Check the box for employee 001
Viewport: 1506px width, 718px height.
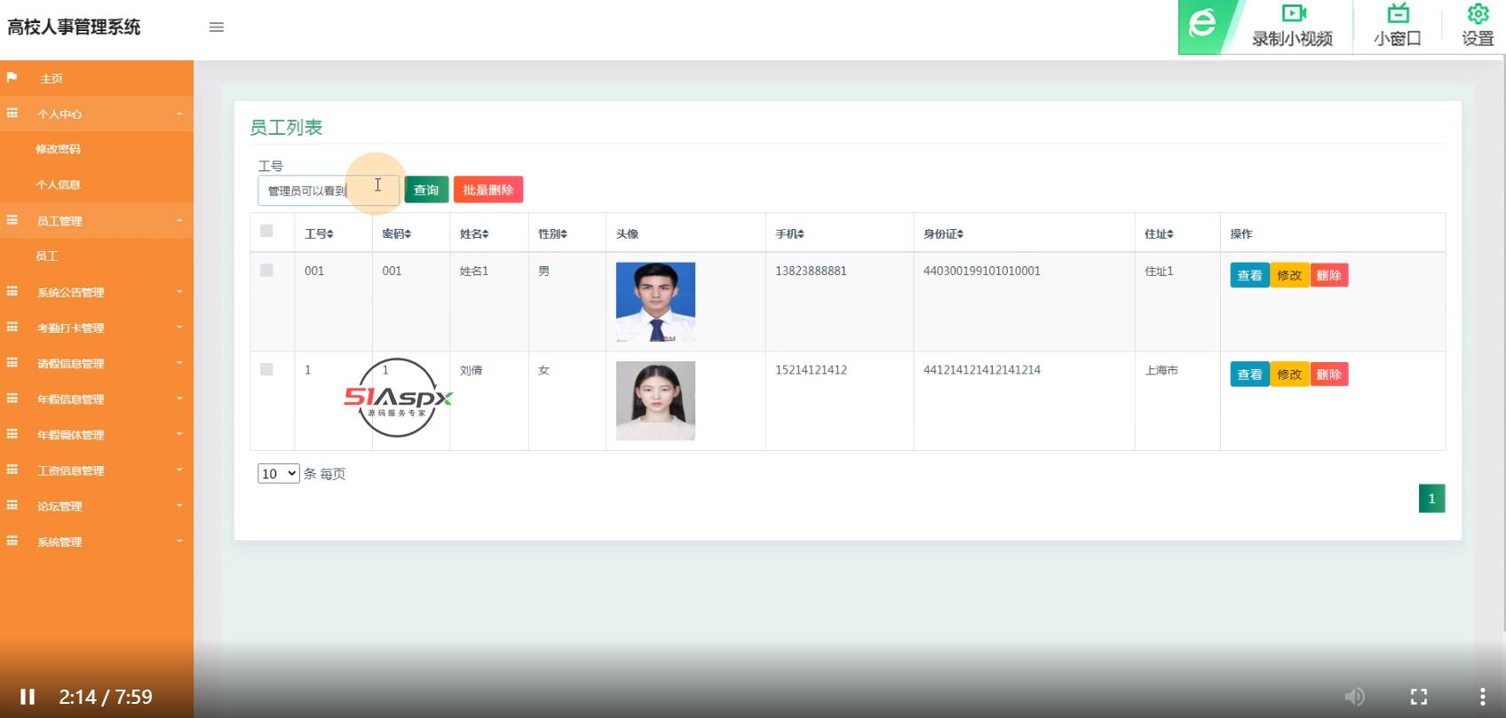pos(266,271)
